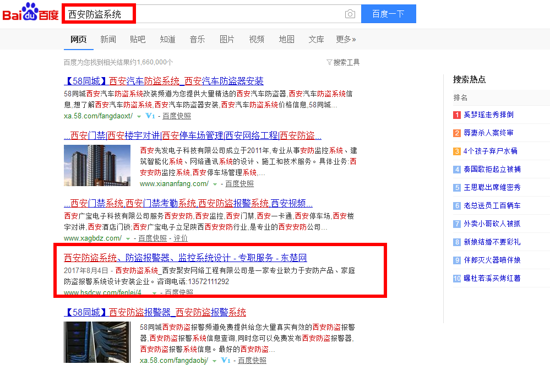The image size is (550, 370).
Task: Switch to the 图片 tab
Action: click(227, 39)
